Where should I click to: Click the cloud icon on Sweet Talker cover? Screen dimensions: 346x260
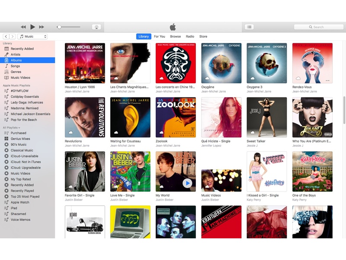click(253, 133)
